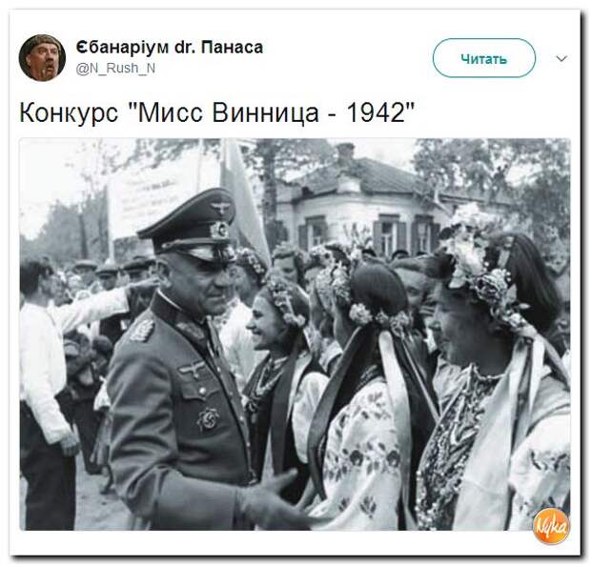Open the @N_Rush_N handle link
The height and width of the screenshot is (566, 591).
coord(115,69)
